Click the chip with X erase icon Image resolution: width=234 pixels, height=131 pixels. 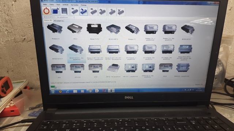coord(121,12)
